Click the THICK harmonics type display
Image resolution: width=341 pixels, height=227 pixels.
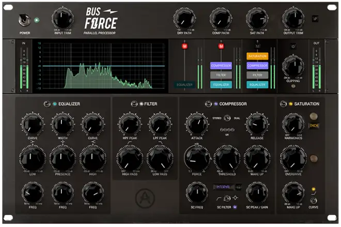pos(314,126)
